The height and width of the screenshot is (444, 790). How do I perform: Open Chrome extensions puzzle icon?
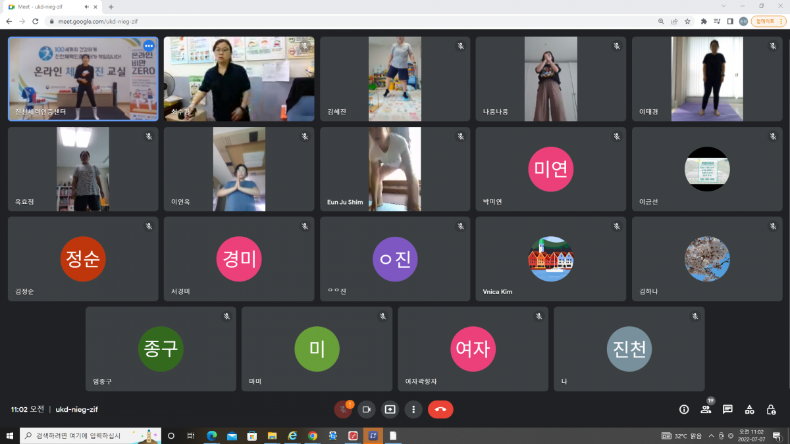click(x=704, y=21)
